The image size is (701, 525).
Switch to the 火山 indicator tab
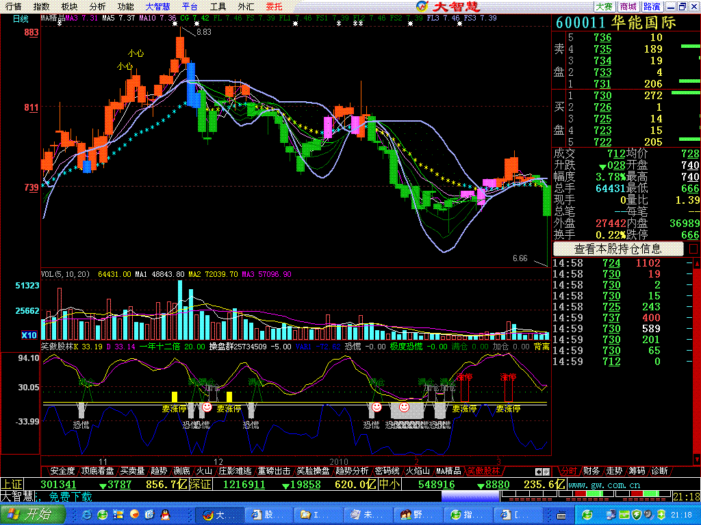tap(204, 471)
